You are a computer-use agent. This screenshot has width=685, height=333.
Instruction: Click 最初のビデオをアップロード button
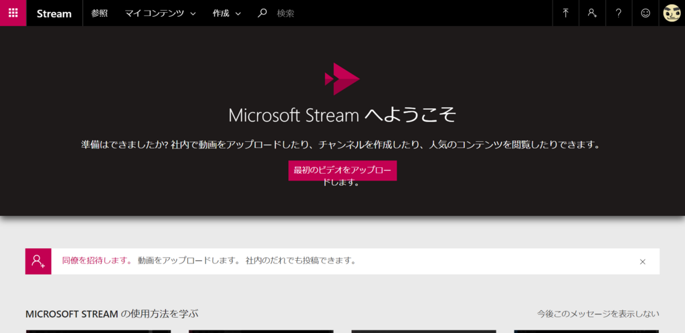point(342,171)
